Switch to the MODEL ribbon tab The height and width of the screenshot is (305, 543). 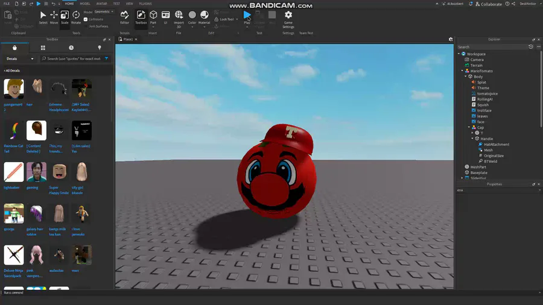85,4
